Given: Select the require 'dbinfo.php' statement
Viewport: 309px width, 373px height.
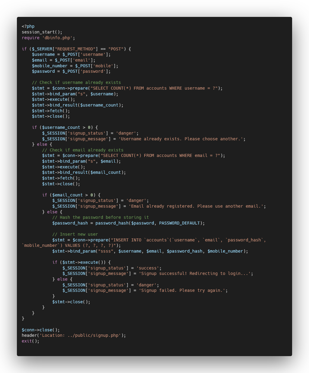Looking at the screenshot, I should pos(48,37).
